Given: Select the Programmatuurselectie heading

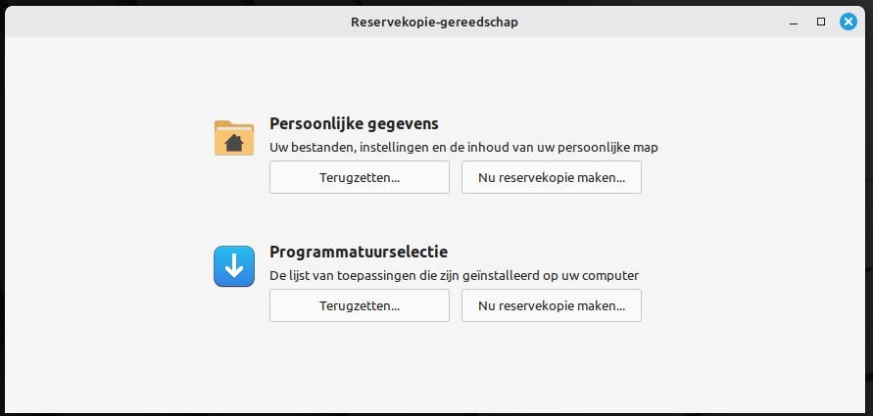Looking at the screenshot, I should [x=359, y=253].
